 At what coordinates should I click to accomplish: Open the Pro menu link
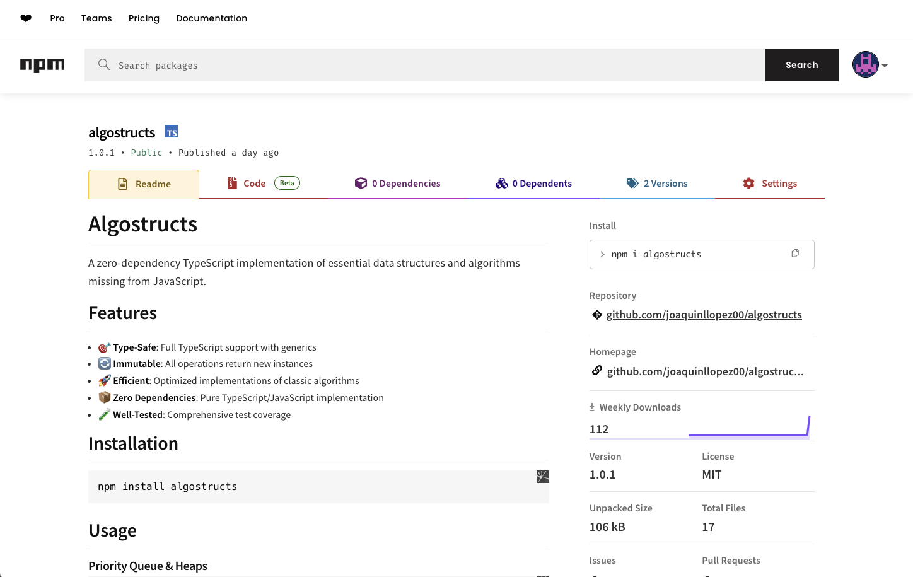click(57, 18)
